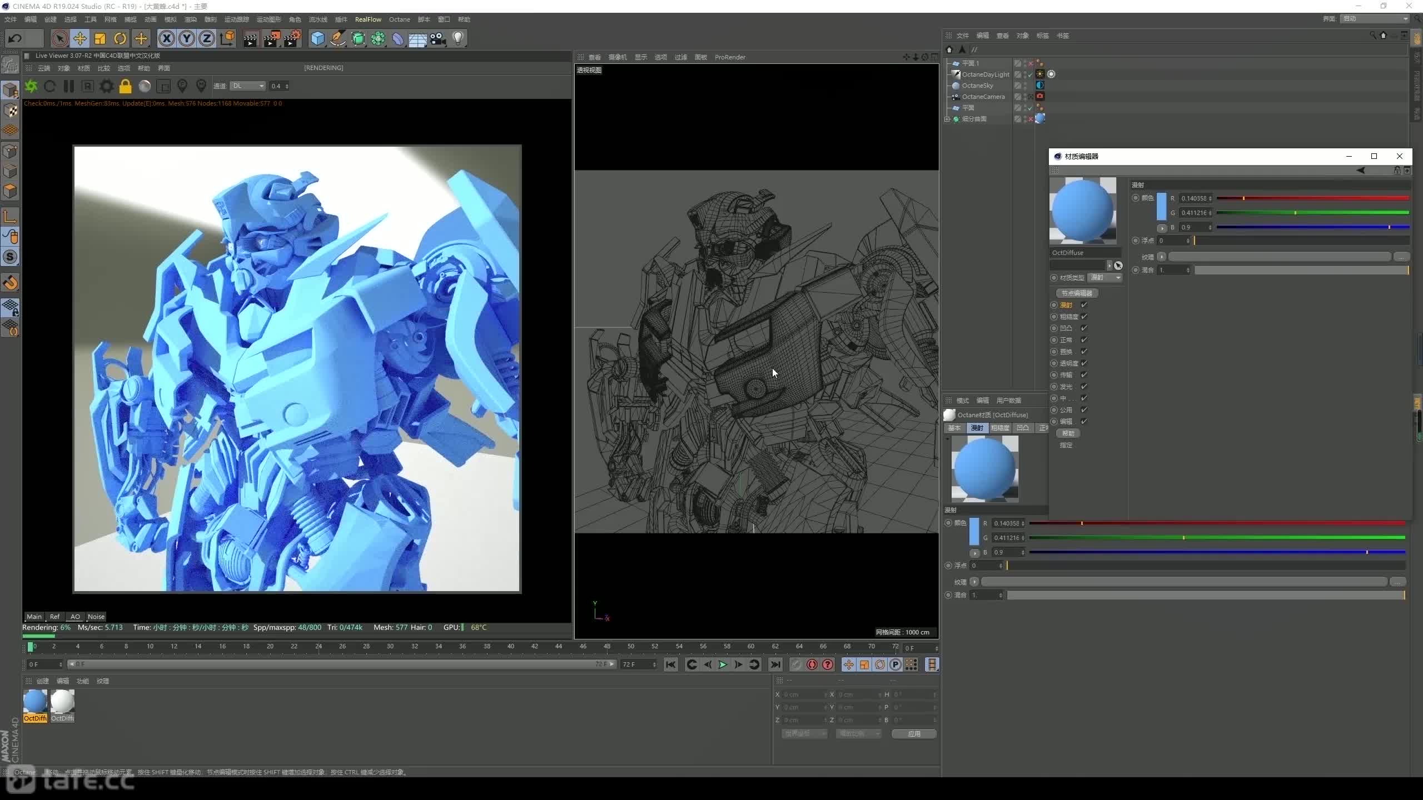This screenshot has width=1423, height=800.
Task: Select OctaneCamera in object manager
Action: coord(983,97)
